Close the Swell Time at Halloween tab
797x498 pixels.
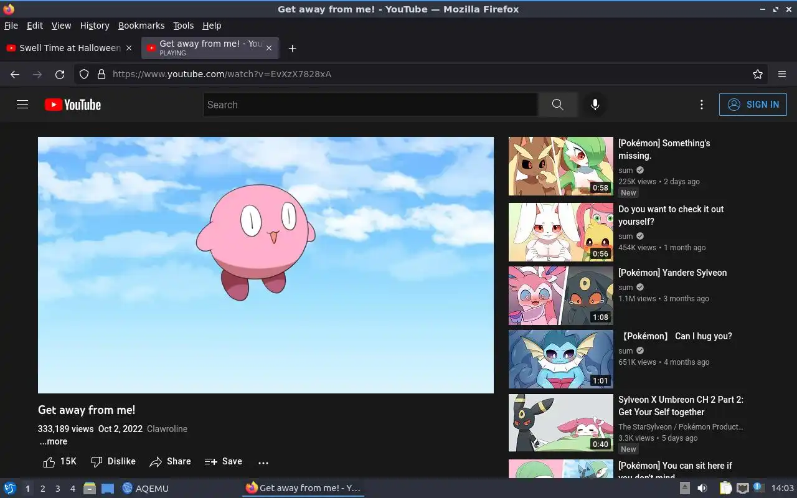pyautogui.click(x=129, y=48)
